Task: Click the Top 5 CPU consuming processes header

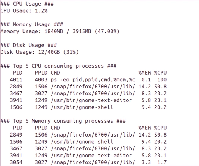Action: coord(58,66)
